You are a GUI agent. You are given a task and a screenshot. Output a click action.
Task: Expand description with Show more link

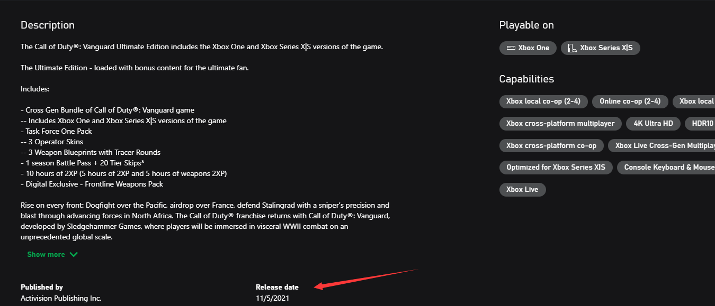coord(52,255)
